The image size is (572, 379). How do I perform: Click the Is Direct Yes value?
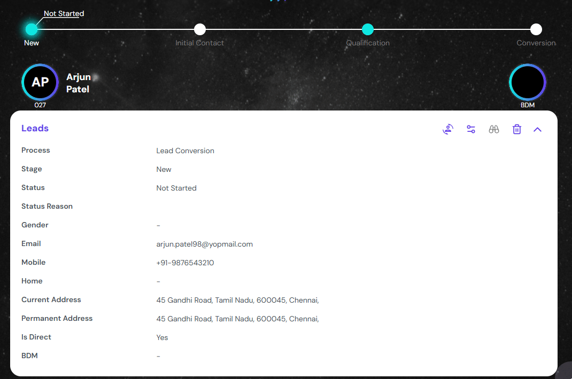pos(162,337)
